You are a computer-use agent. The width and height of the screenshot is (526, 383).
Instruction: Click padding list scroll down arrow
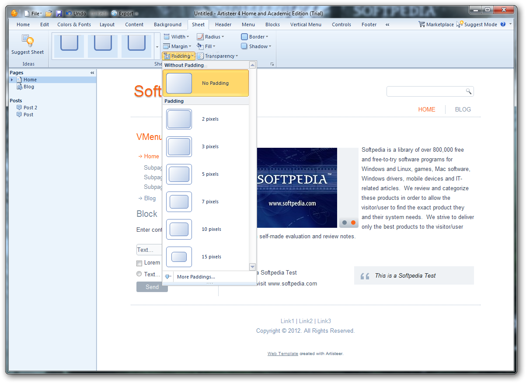tap(252, 267)
